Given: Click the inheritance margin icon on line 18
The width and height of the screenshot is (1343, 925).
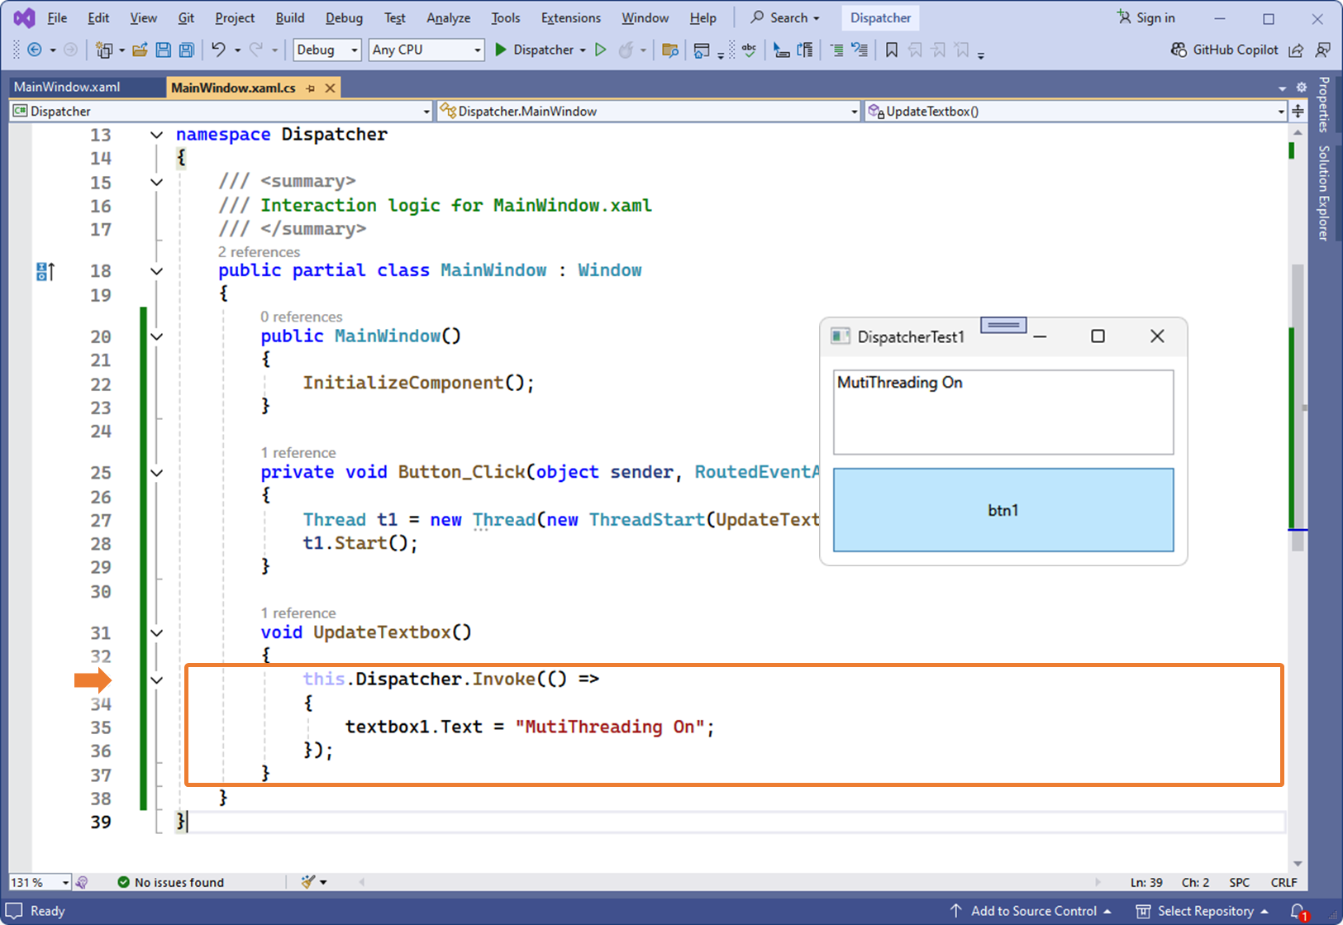Looking at the screenshot, I should [45, 271].
